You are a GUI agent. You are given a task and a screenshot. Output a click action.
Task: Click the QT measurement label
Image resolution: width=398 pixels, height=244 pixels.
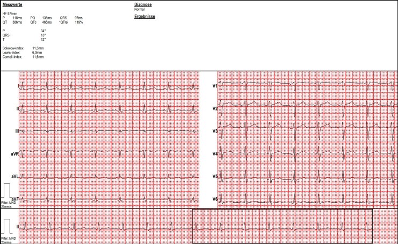(5, 23)
